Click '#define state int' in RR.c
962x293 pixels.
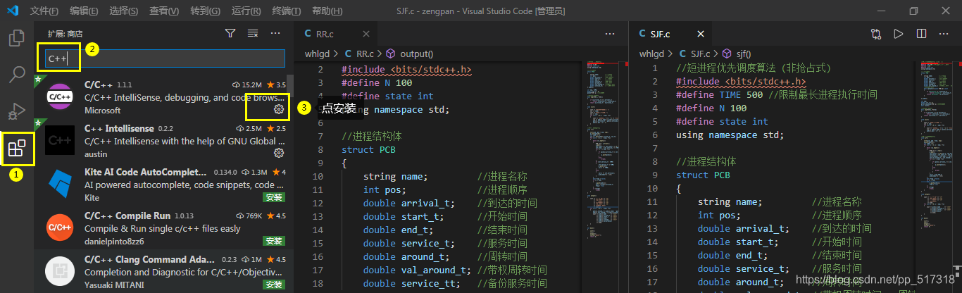(387, 96)
